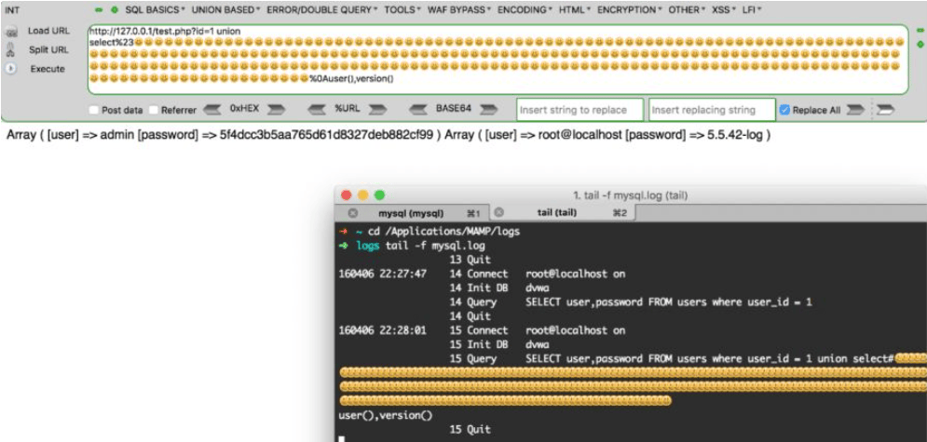Open the ENCRYPTION dropdown menu
The height and width of the screenshot is (442, 927).
click(x=630, y=10)
